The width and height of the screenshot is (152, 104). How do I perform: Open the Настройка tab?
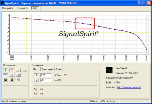(x=8, y=8)
